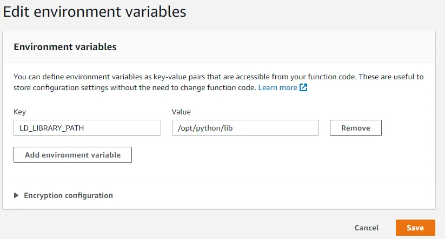Open the external link icon beside Learn more
Viewport: 445px width, 239px height.
(x=303, y=87)
